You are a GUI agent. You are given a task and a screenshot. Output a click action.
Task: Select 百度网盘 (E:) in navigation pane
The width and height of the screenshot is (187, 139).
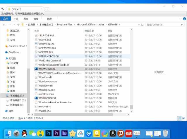click(17, 105)
